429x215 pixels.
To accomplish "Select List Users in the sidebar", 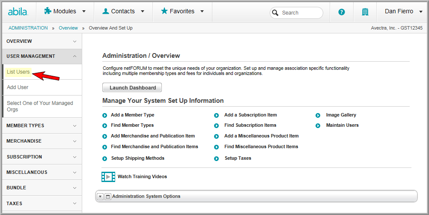I will click(18, 72).
